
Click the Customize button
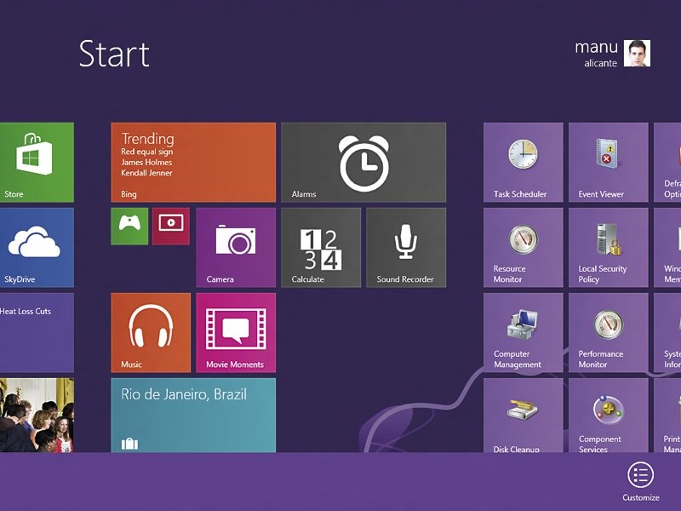[x=641, y=481]
